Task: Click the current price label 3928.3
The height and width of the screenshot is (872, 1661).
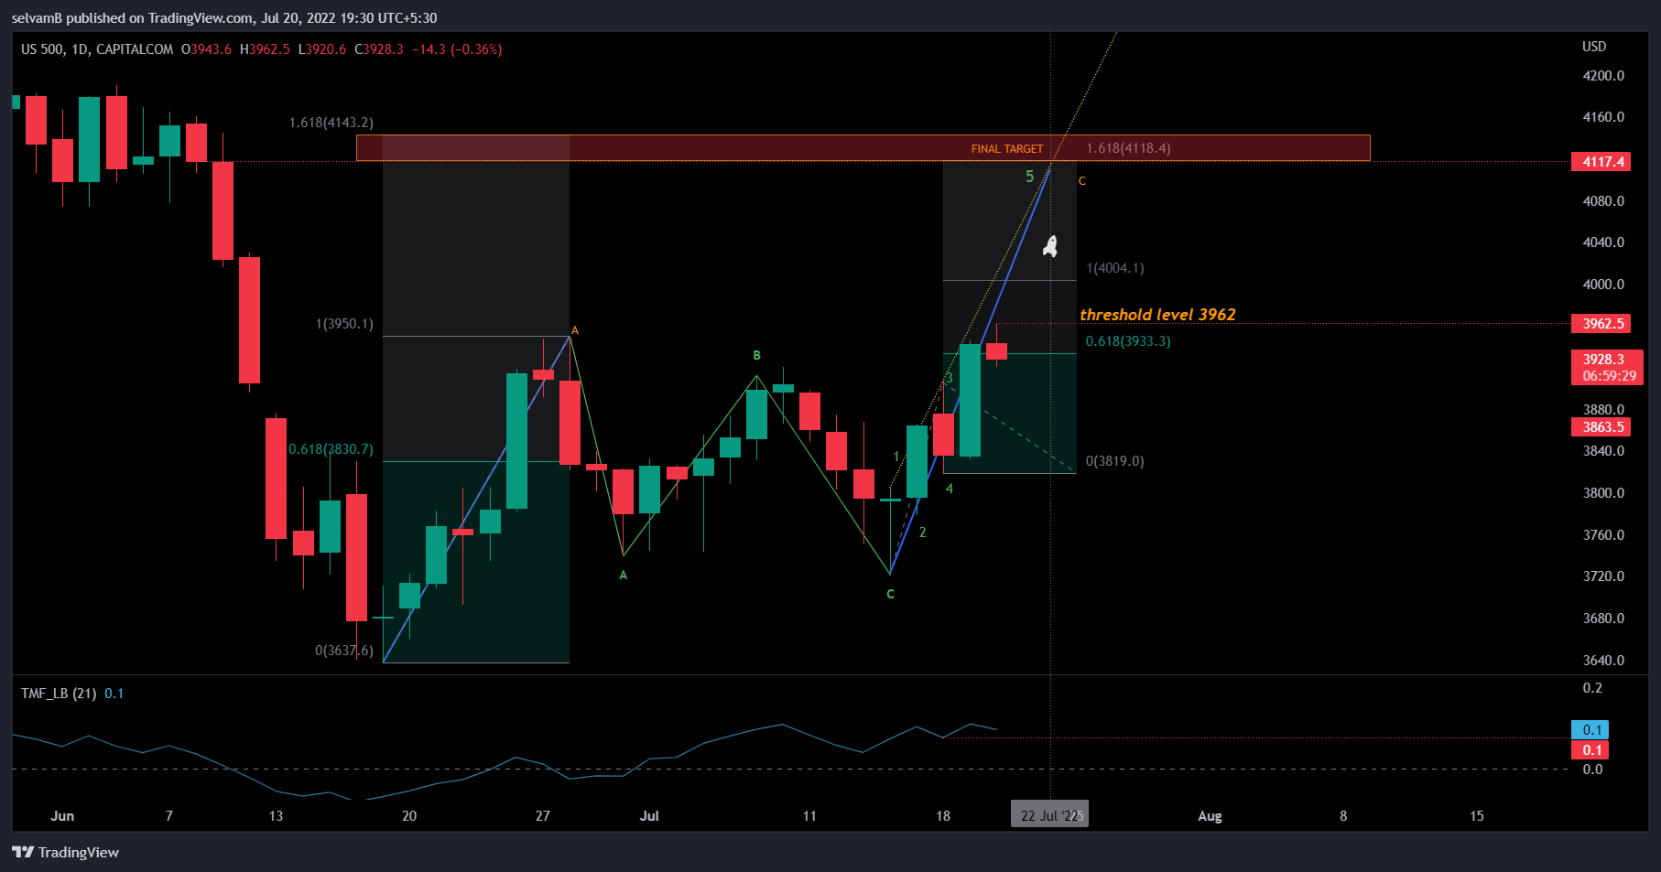Action: (x=1608, y=367)
